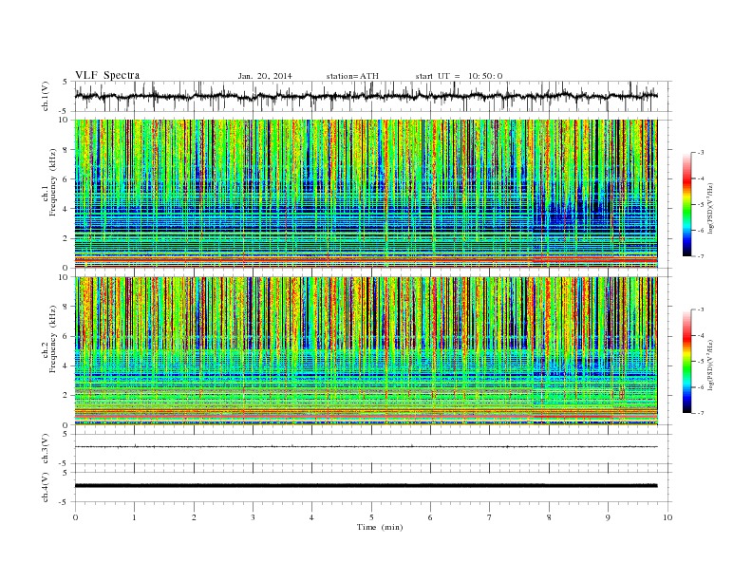Viewport: 752px width, 581px height.
Task: Click the "station=ATH" header label
Action: point(352,76)
